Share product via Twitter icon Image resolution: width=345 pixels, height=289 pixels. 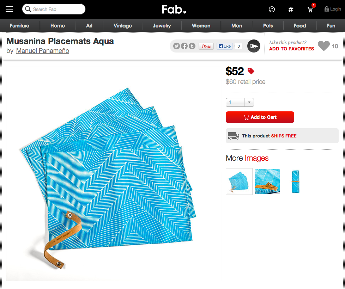pyautogui.click(x=176, y=46)
